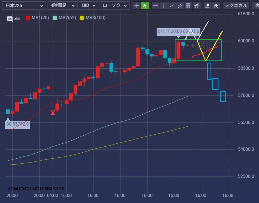The height and width of the screenshot is (203, 259).
Task: Click the red triangle marker on chart
Action: [x=53, y=112]
